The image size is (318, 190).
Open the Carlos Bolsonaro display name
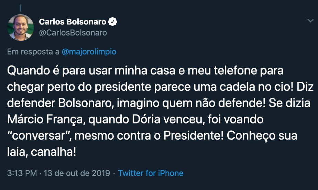[73, 22]
